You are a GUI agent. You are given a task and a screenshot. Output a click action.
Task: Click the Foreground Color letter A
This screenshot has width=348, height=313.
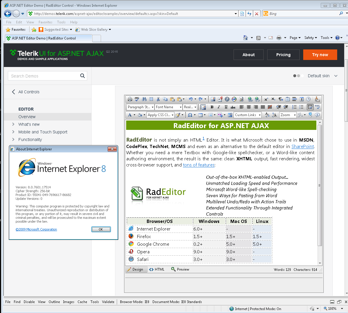[x=130, y=115]
